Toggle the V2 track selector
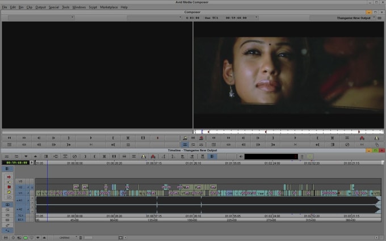This screenshot has width=386, height=241. [x=20, y=187]
